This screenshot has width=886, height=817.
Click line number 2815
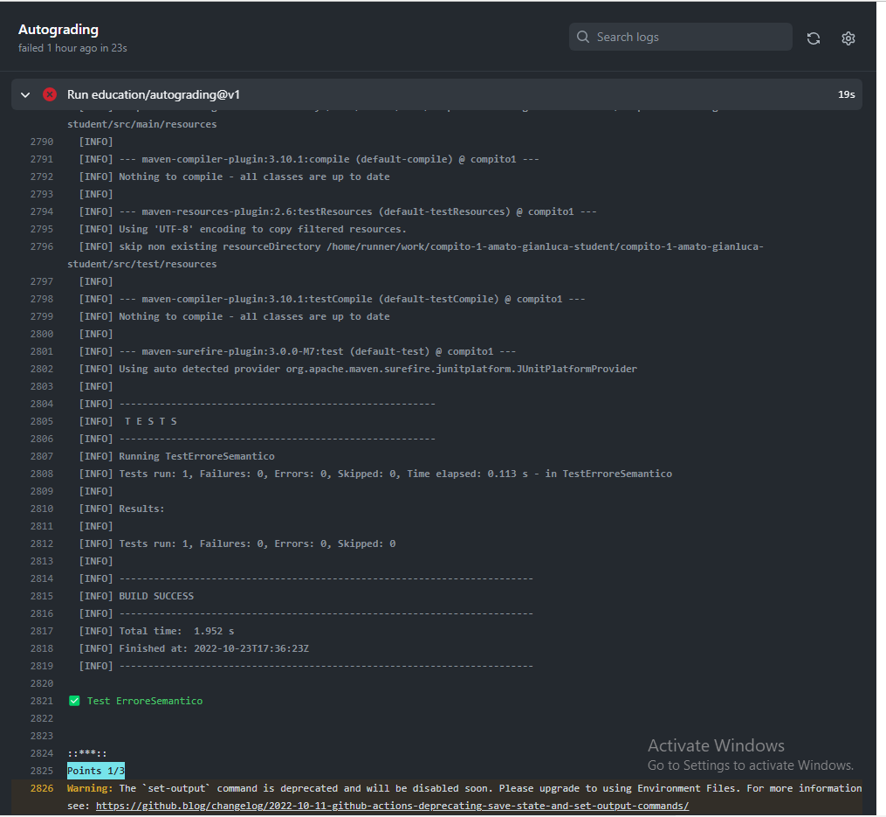point(42,596)
